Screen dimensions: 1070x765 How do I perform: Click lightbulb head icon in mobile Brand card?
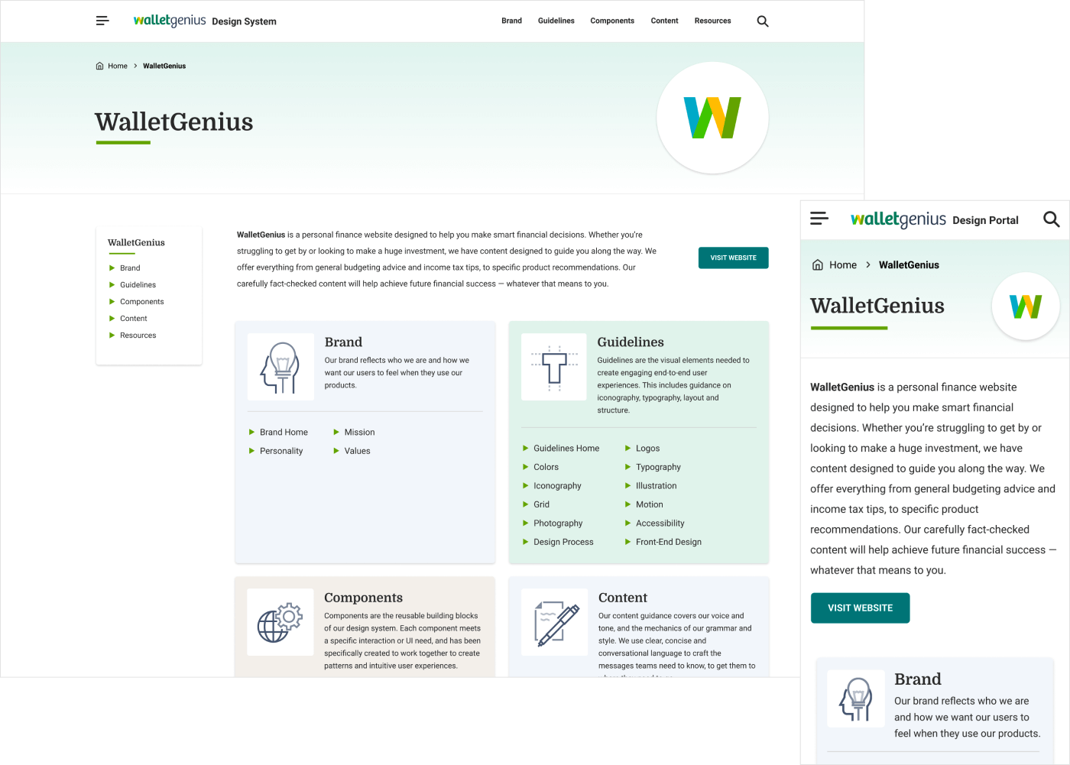857,699
